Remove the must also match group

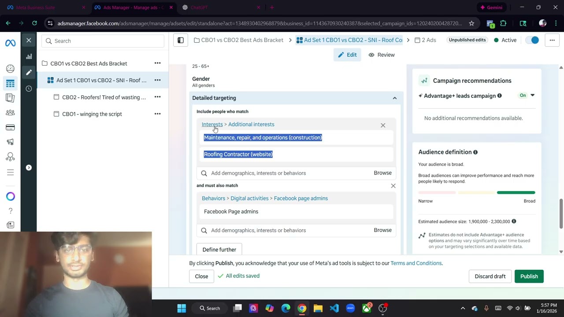pos(393,186)
